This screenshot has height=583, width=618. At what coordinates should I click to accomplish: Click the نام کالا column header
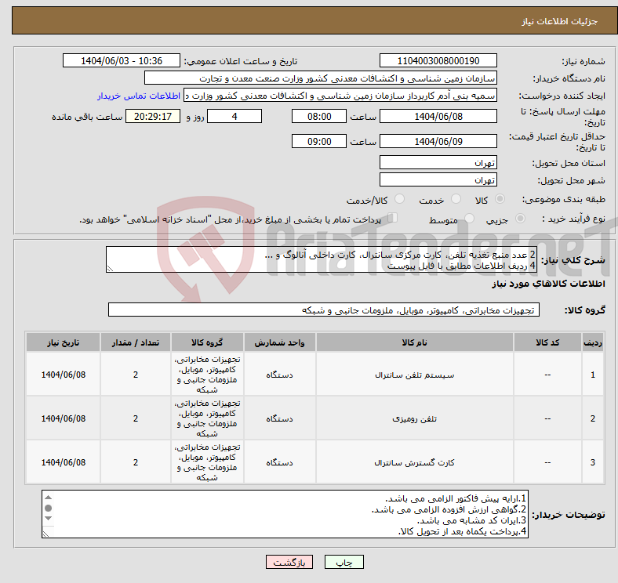[414, 342]
